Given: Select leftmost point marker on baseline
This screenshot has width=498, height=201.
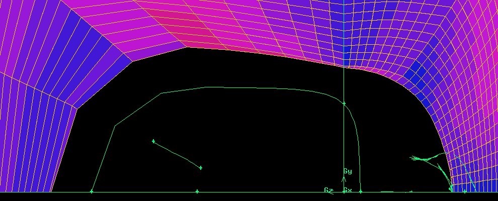Looking at the screenshot, I should [92, 191].
